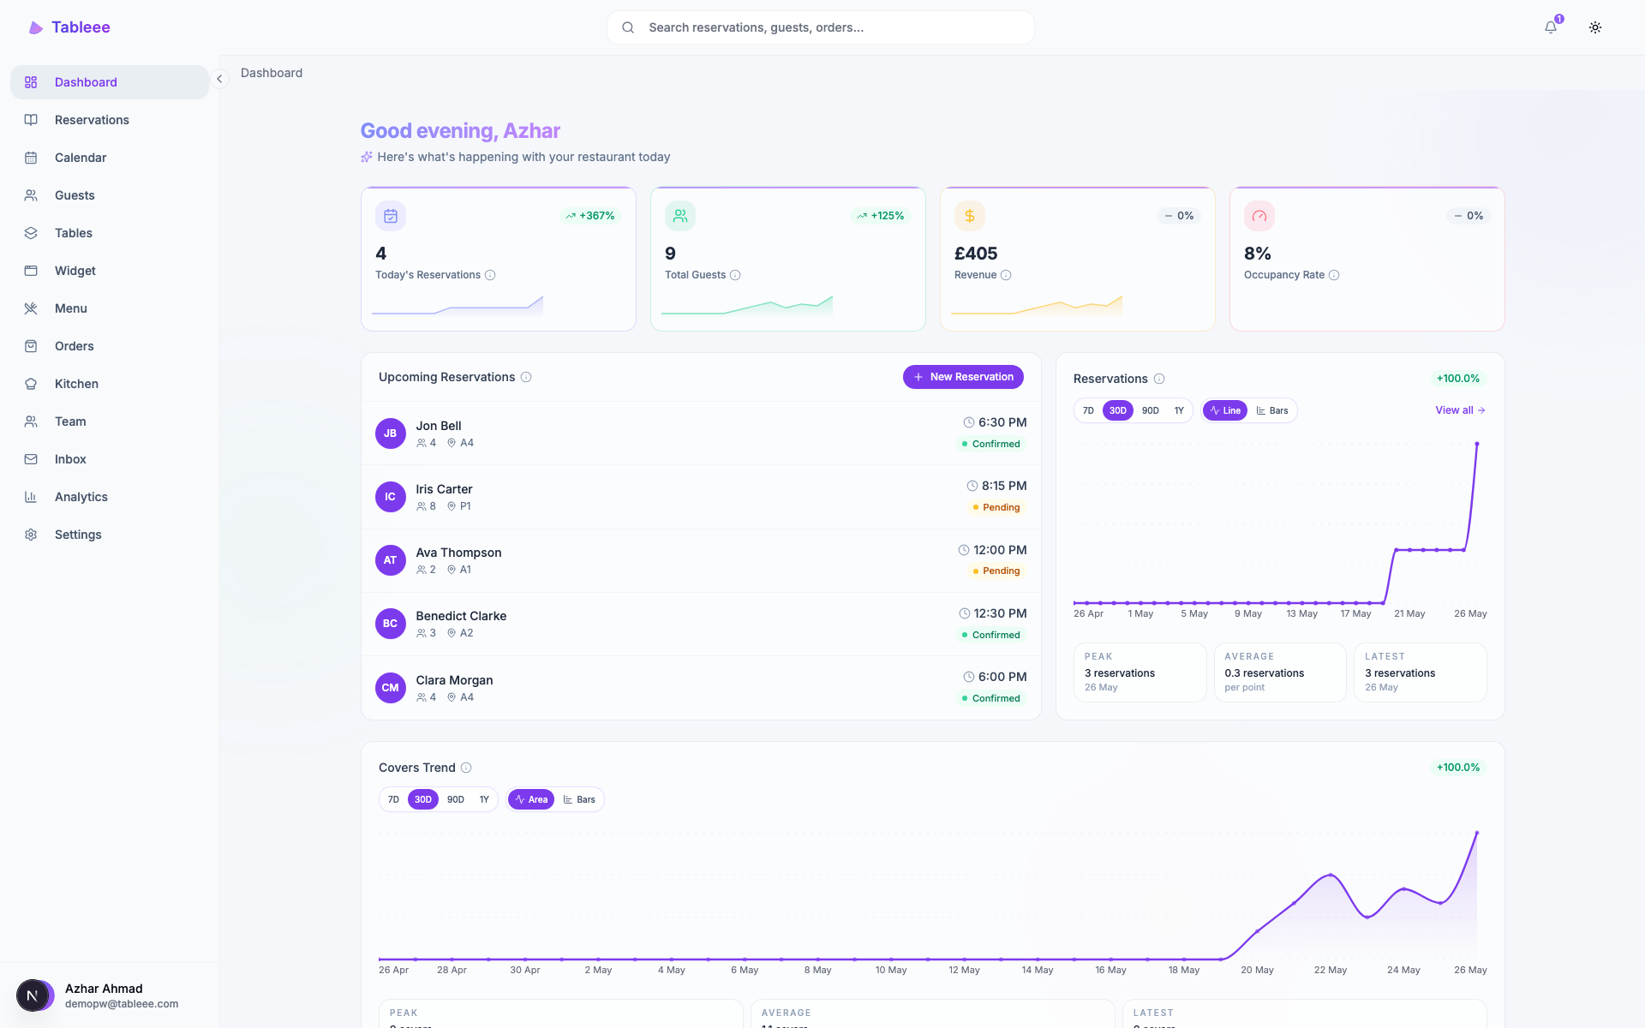1645x1028 pixels.
Task: Click the Team people icon
Action: pos(31,421)
